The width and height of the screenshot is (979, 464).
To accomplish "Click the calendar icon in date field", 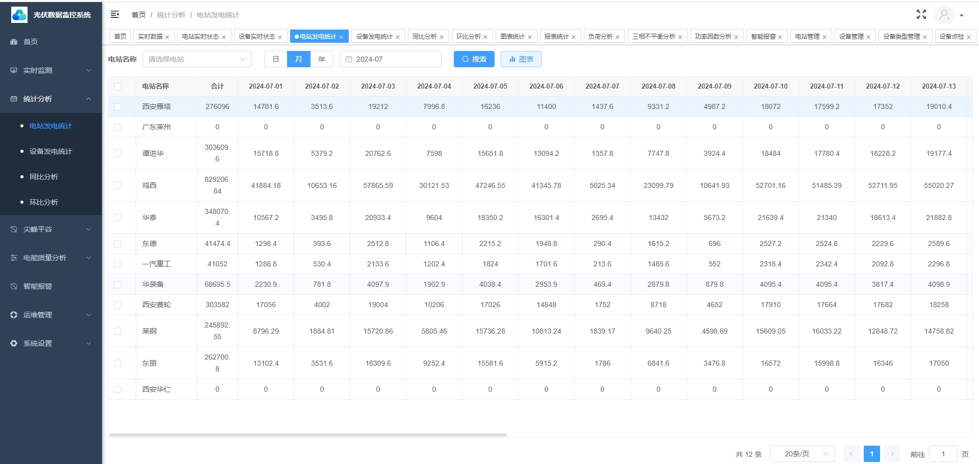I will pos(349,59).
